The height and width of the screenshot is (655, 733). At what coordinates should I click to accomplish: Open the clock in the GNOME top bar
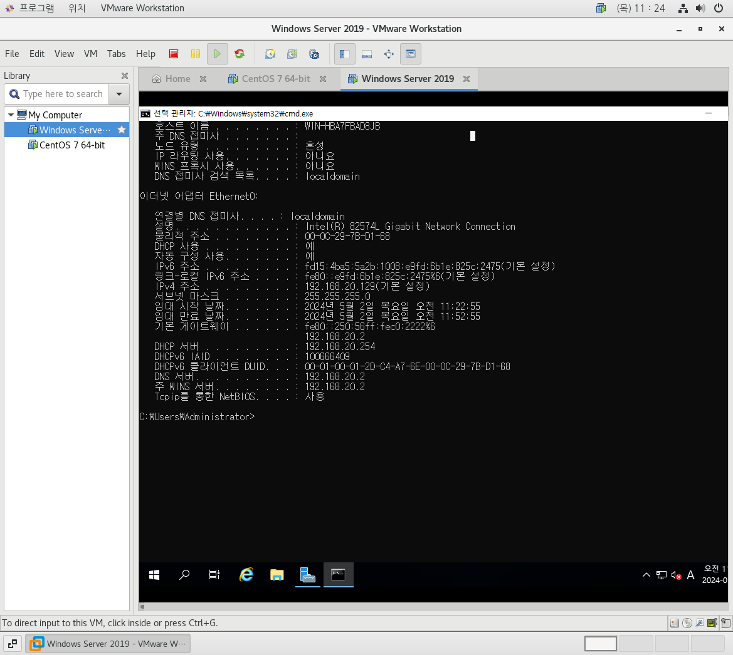[x=641, y=8]
